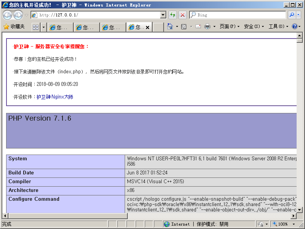Click the Read Mail envelope icon
305x229 pixels.
point(198,27)
